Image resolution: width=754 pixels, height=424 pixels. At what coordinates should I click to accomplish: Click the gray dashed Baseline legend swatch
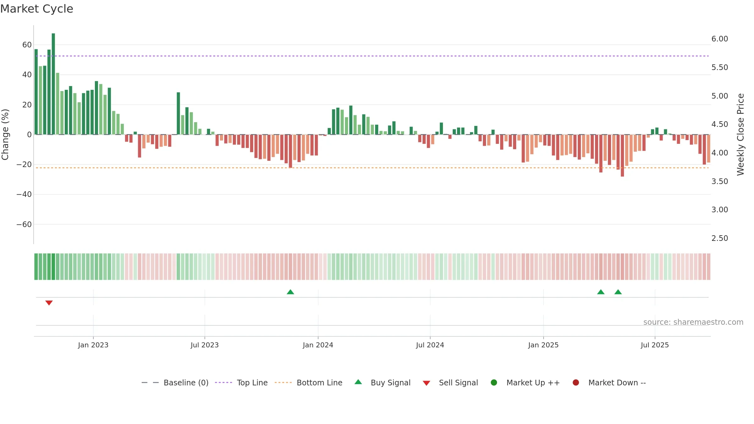tap(150, 383)
